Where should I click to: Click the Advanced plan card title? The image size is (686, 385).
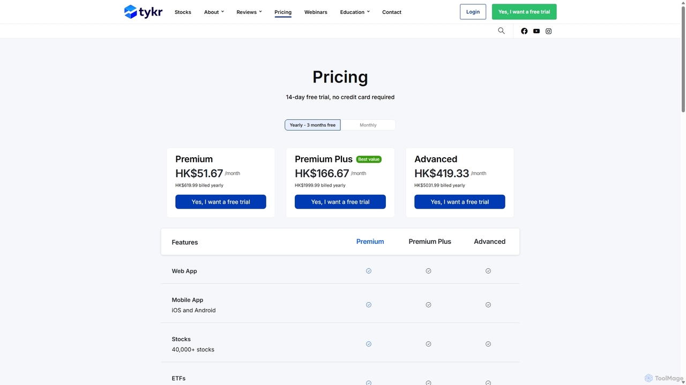click(x=436, y=159)
